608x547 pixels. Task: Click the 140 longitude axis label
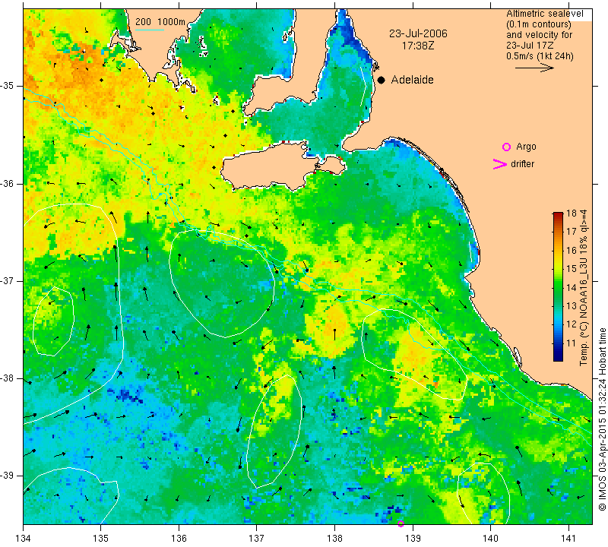click(490, 539)
